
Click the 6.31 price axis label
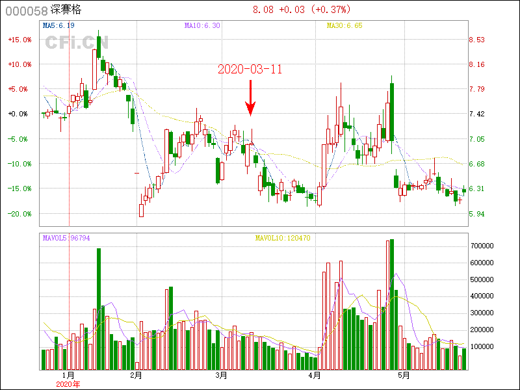[476, 188]
